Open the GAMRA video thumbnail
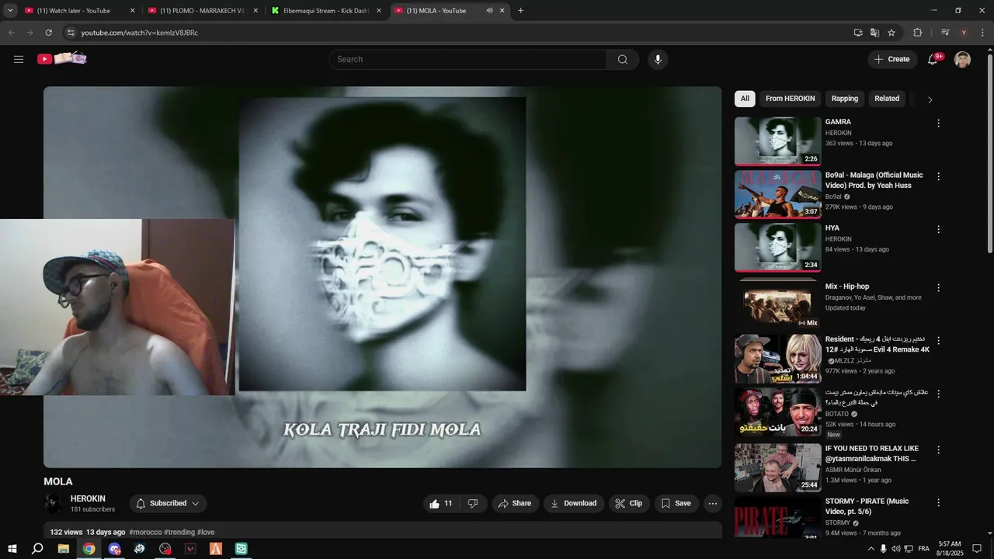This screenshot has height=559, width=994. point(777,141)
